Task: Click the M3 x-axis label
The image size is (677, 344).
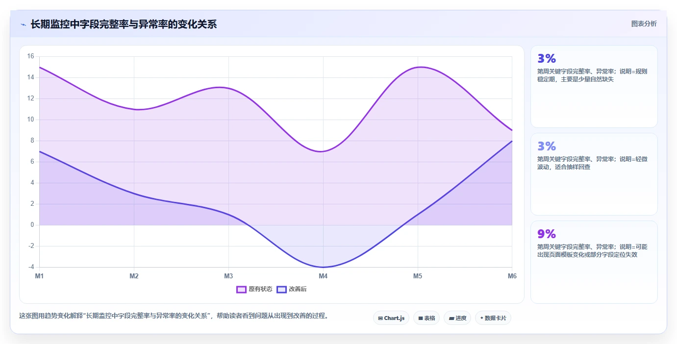Action: (228, 276)
